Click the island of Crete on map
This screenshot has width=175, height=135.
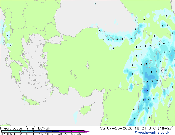(x=30, y=101)
